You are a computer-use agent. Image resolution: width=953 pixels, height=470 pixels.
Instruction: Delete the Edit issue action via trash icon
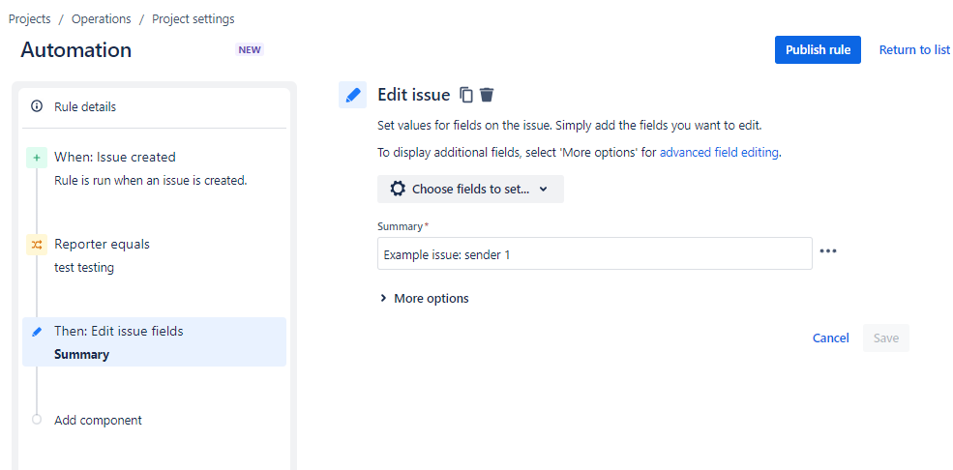click(487, 95)
